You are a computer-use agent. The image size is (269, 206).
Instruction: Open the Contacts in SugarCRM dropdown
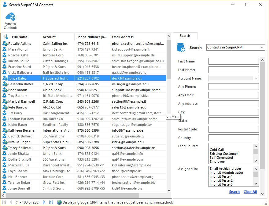point(235,48)
